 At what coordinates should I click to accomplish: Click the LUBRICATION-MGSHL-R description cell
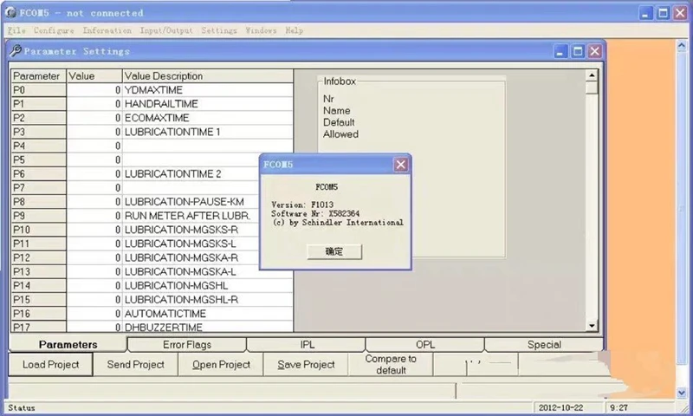point(208,300)
